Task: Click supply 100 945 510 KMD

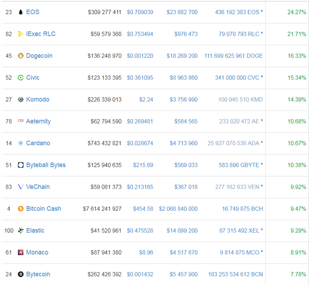Action: (240, 100)
